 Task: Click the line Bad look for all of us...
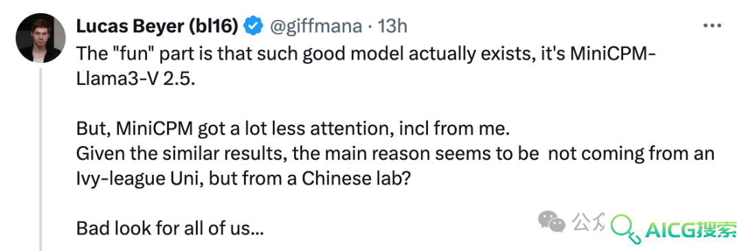170,229
